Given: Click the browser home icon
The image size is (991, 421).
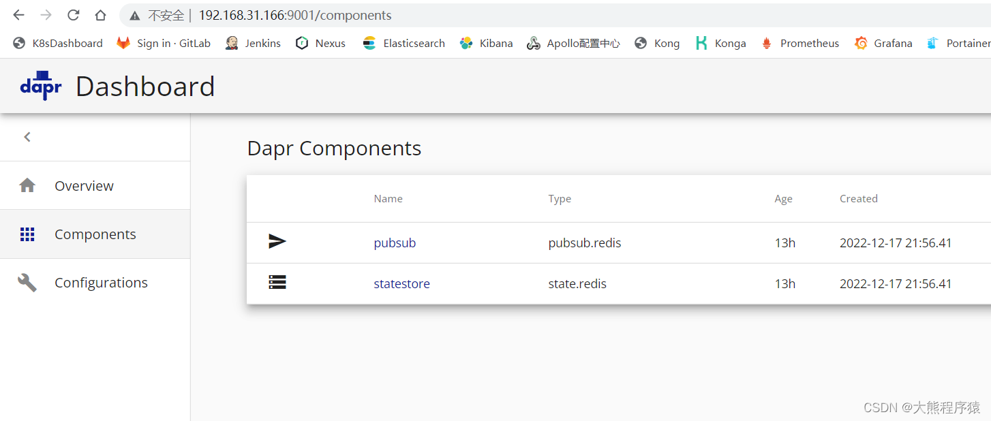Looking at the screenshot, I should coord(100,15).
